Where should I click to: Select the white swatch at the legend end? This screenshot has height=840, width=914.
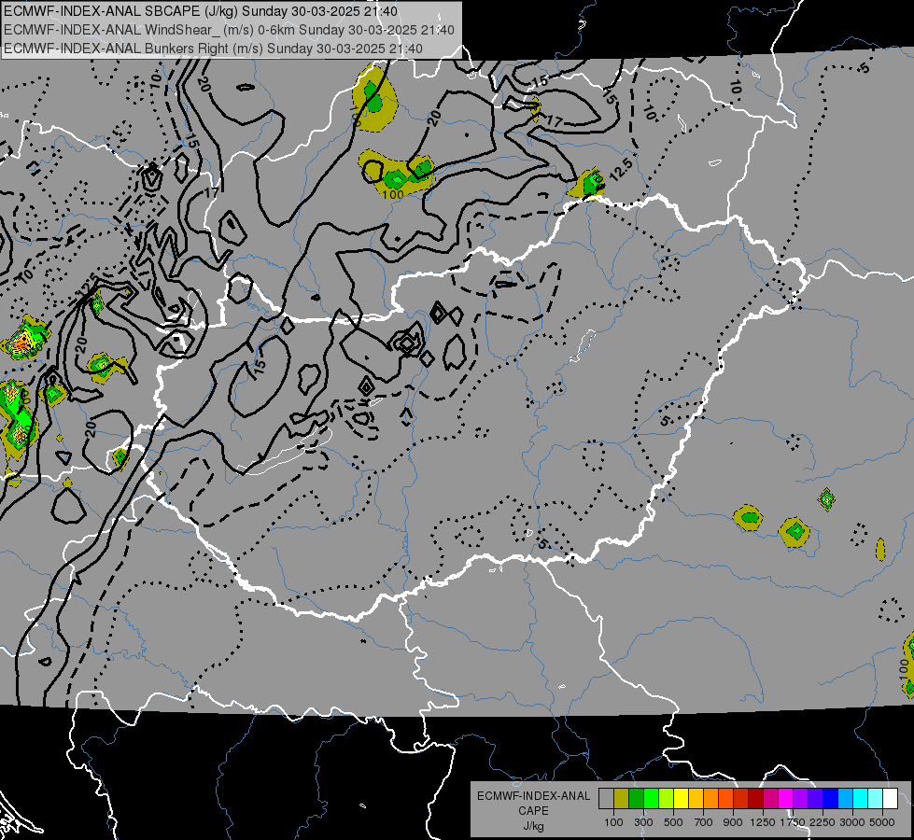[x=891, y=799]
